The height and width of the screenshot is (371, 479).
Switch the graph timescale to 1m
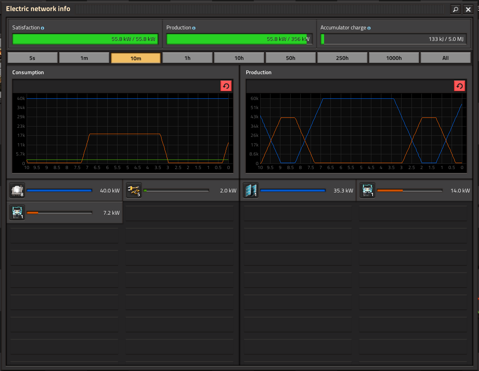coord(84,58)
